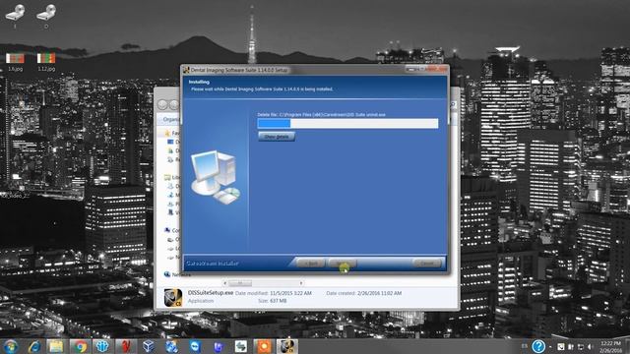Click the Size 637 MB value
Viewport: 630px width, 354px height.
tap(278, 301)
